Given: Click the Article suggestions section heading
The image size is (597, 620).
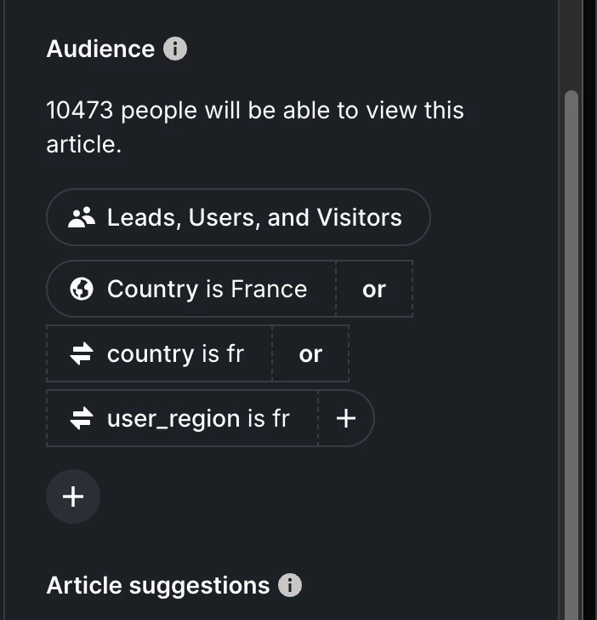Looking at the screenshot, I should pos(157,586).
